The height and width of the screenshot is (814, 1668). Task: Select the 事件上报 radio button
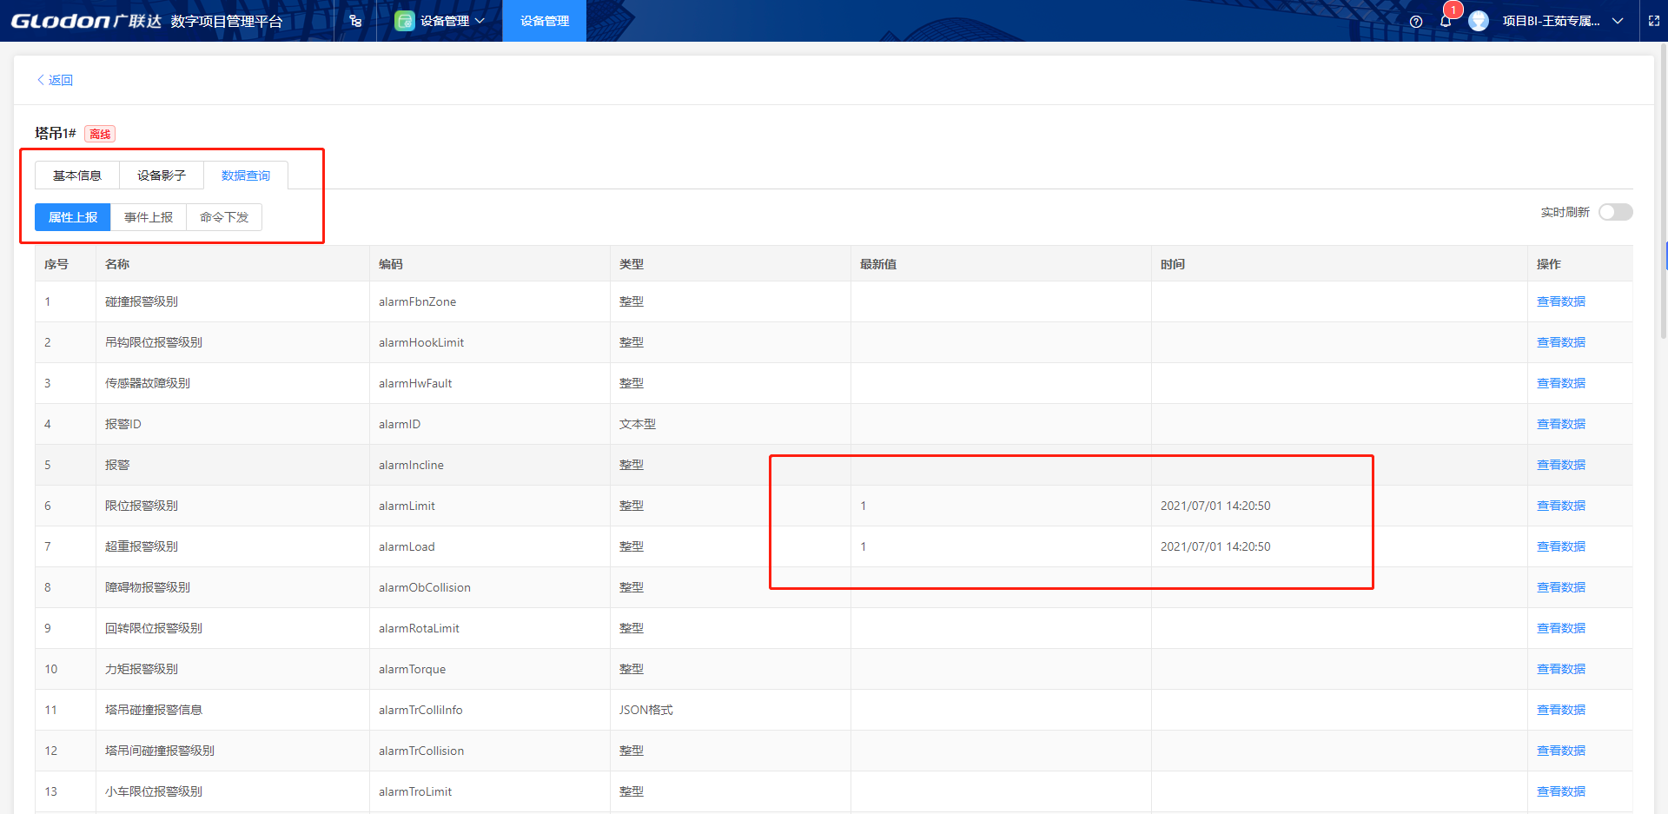(149, 217)
